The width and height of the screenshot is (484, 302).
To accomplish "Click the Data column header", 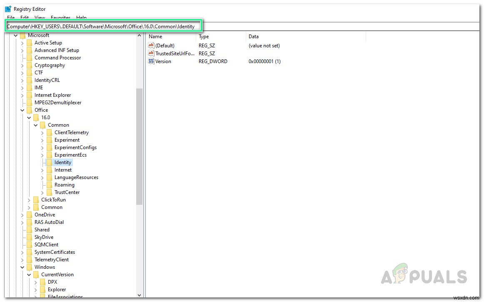I will tap(306, 36).
